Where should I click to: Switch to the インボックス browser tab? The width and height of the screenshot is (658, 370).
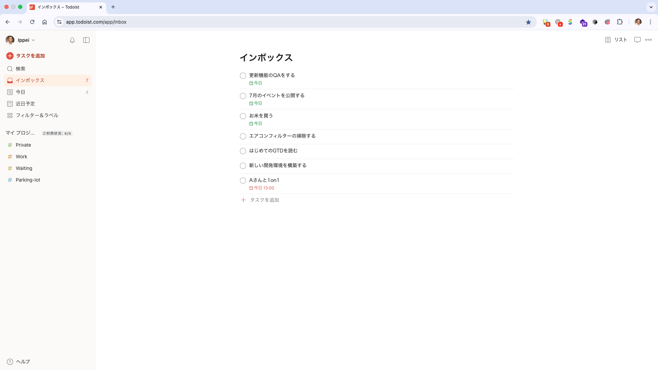tap(62, 7)
